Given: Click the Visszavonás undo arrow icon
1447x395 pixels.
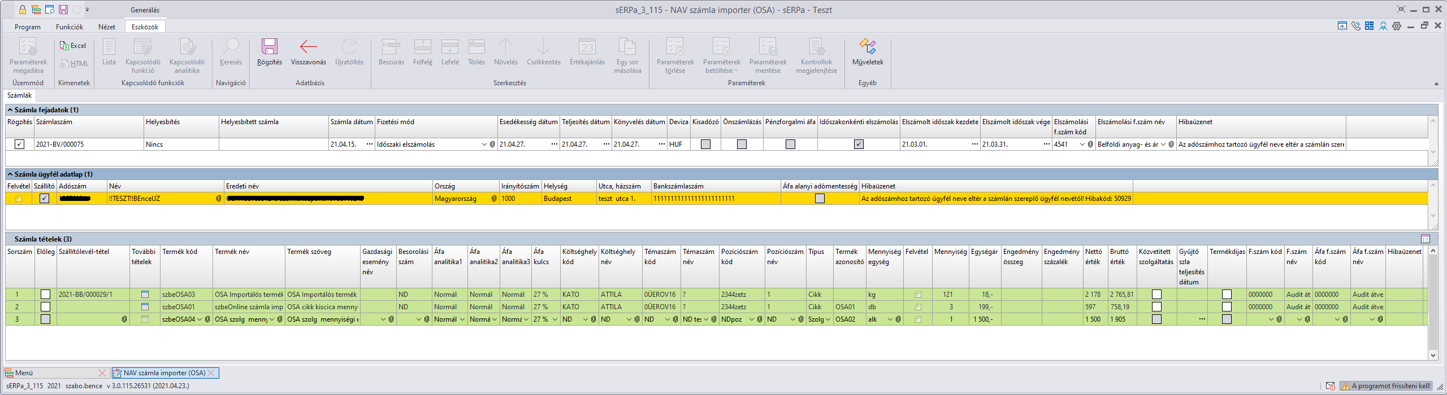Looking at the screenshot, I should coord(308,47).
